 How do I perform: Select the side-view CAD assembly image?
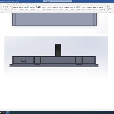coord(56,57)
